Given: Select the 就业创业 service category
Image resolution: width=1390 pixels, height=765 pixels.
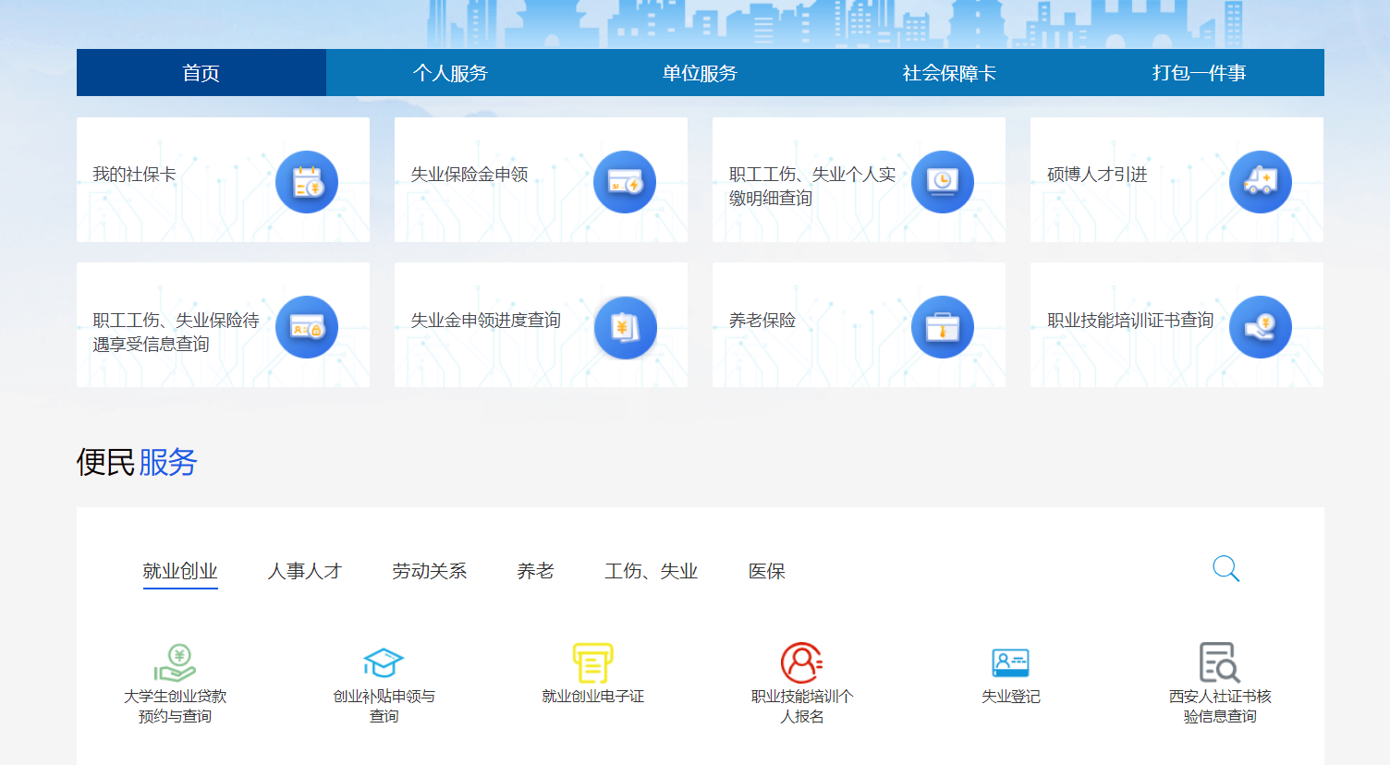Looking at the screenshot, I should click(180, 571).
